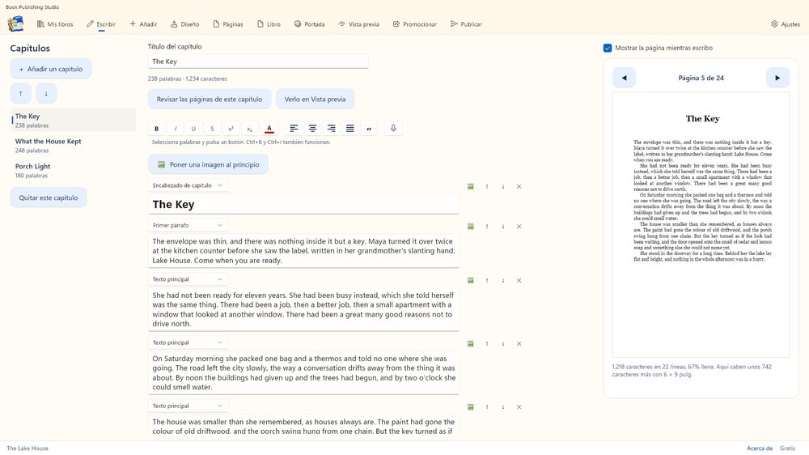The height and width of the screenshot is (455, 809).
Task: Open the Encabezado de capítulo style dropdown
Action: click(x=188, y=185)
